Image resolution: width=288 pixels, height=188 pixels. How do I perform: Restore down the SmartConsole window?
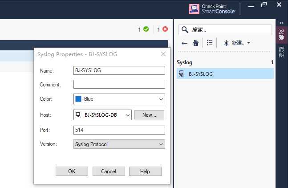264,4
